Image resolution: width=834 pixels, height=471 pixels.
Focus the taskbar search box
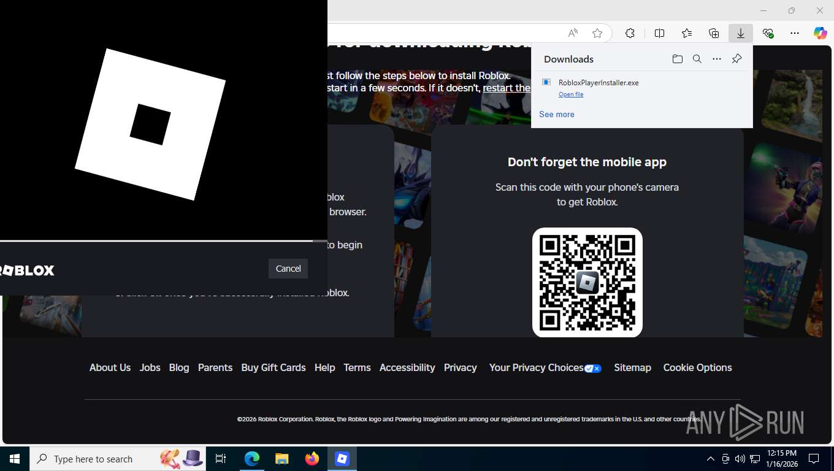click(118, 459)
